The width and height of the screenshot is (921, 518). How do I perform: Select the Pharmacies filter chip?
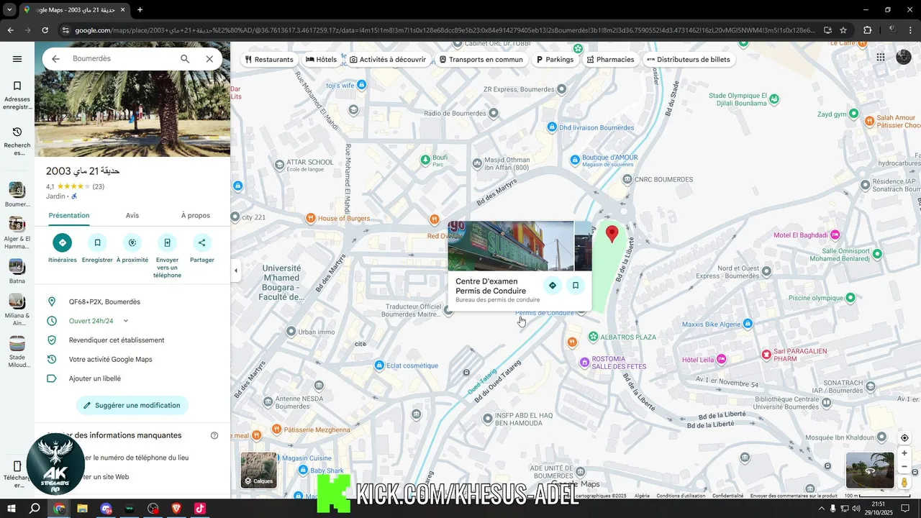click(x=610, y=60)
